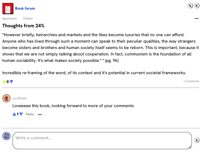
Task: Upvote scruffyket's comment
Action: coord(14,114)
